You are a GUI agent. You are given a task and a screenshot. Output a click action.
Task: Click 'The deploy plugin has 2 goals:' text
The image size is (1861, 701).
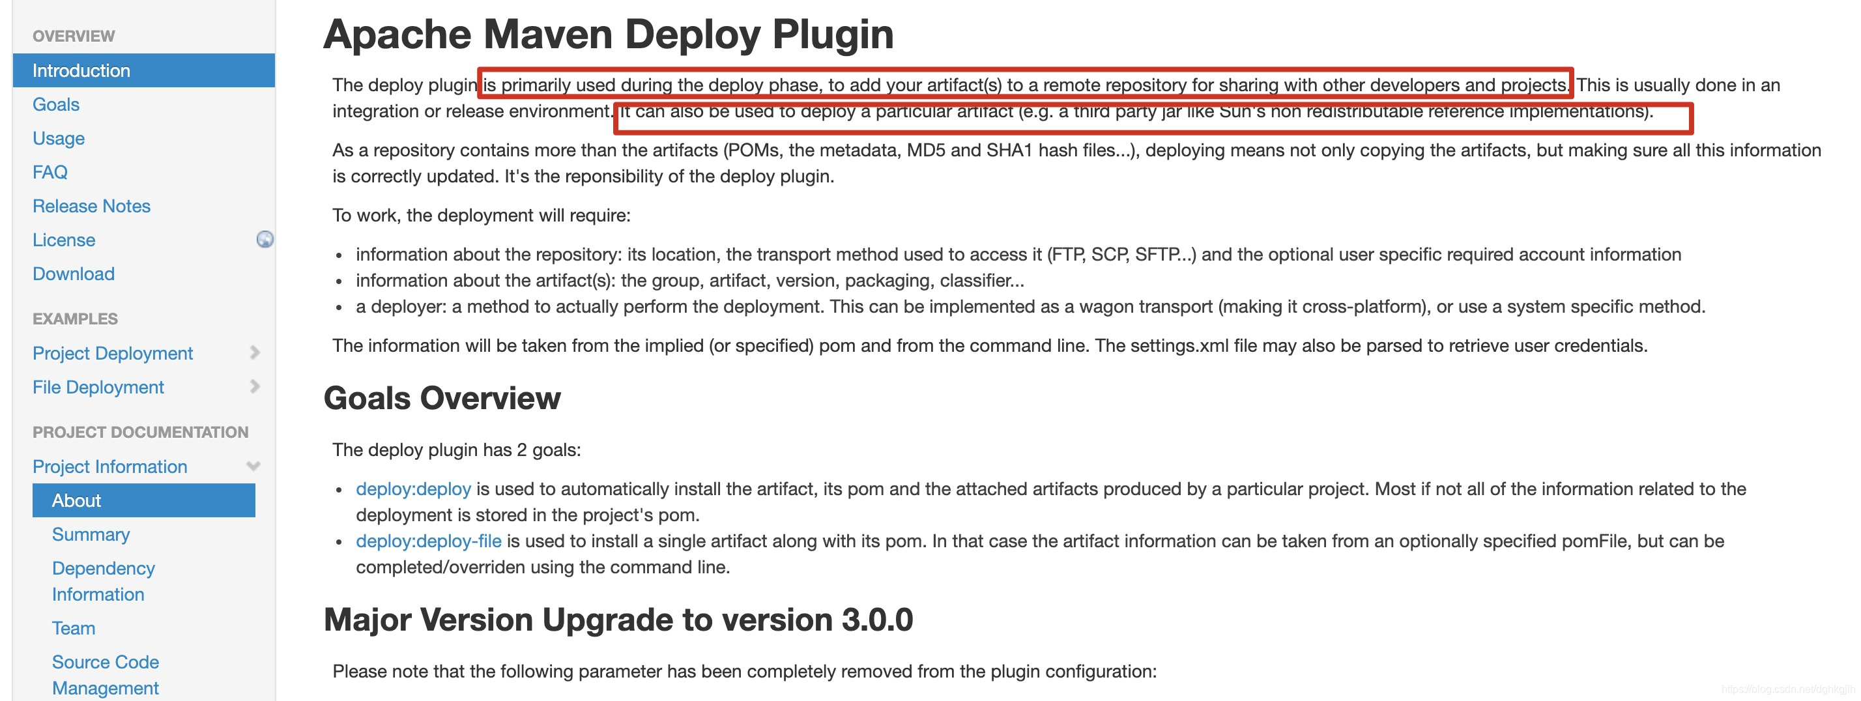457,450
